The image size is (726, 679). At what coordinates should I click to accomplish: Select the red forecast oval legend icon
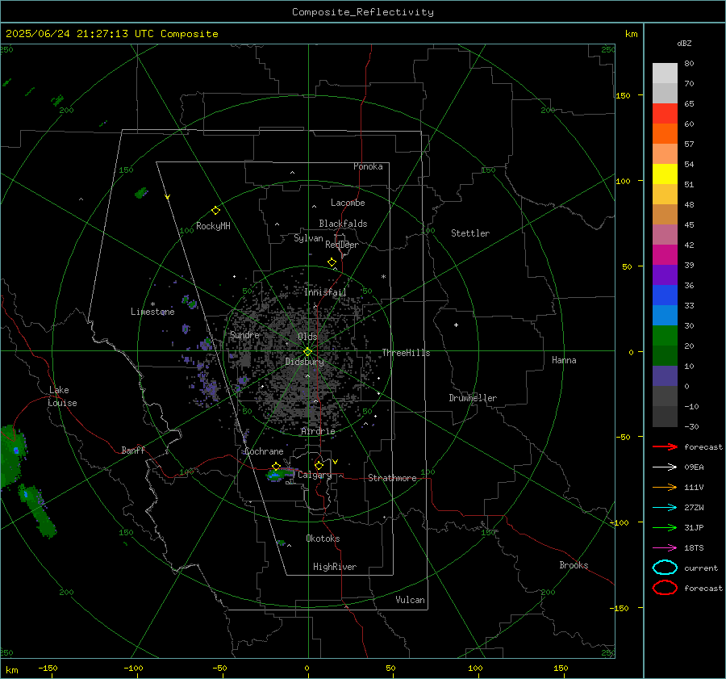click(x=665, y=588)
